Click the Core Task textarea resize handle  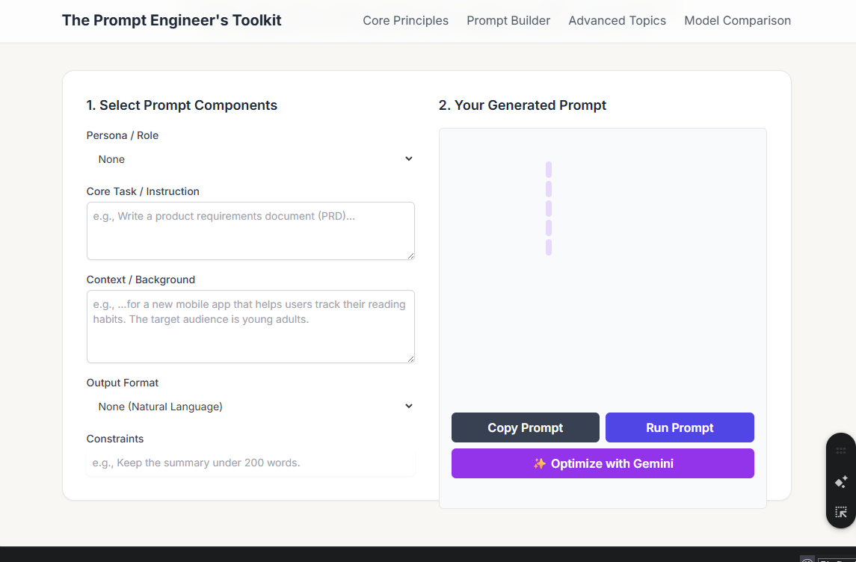tap(410, 255)
